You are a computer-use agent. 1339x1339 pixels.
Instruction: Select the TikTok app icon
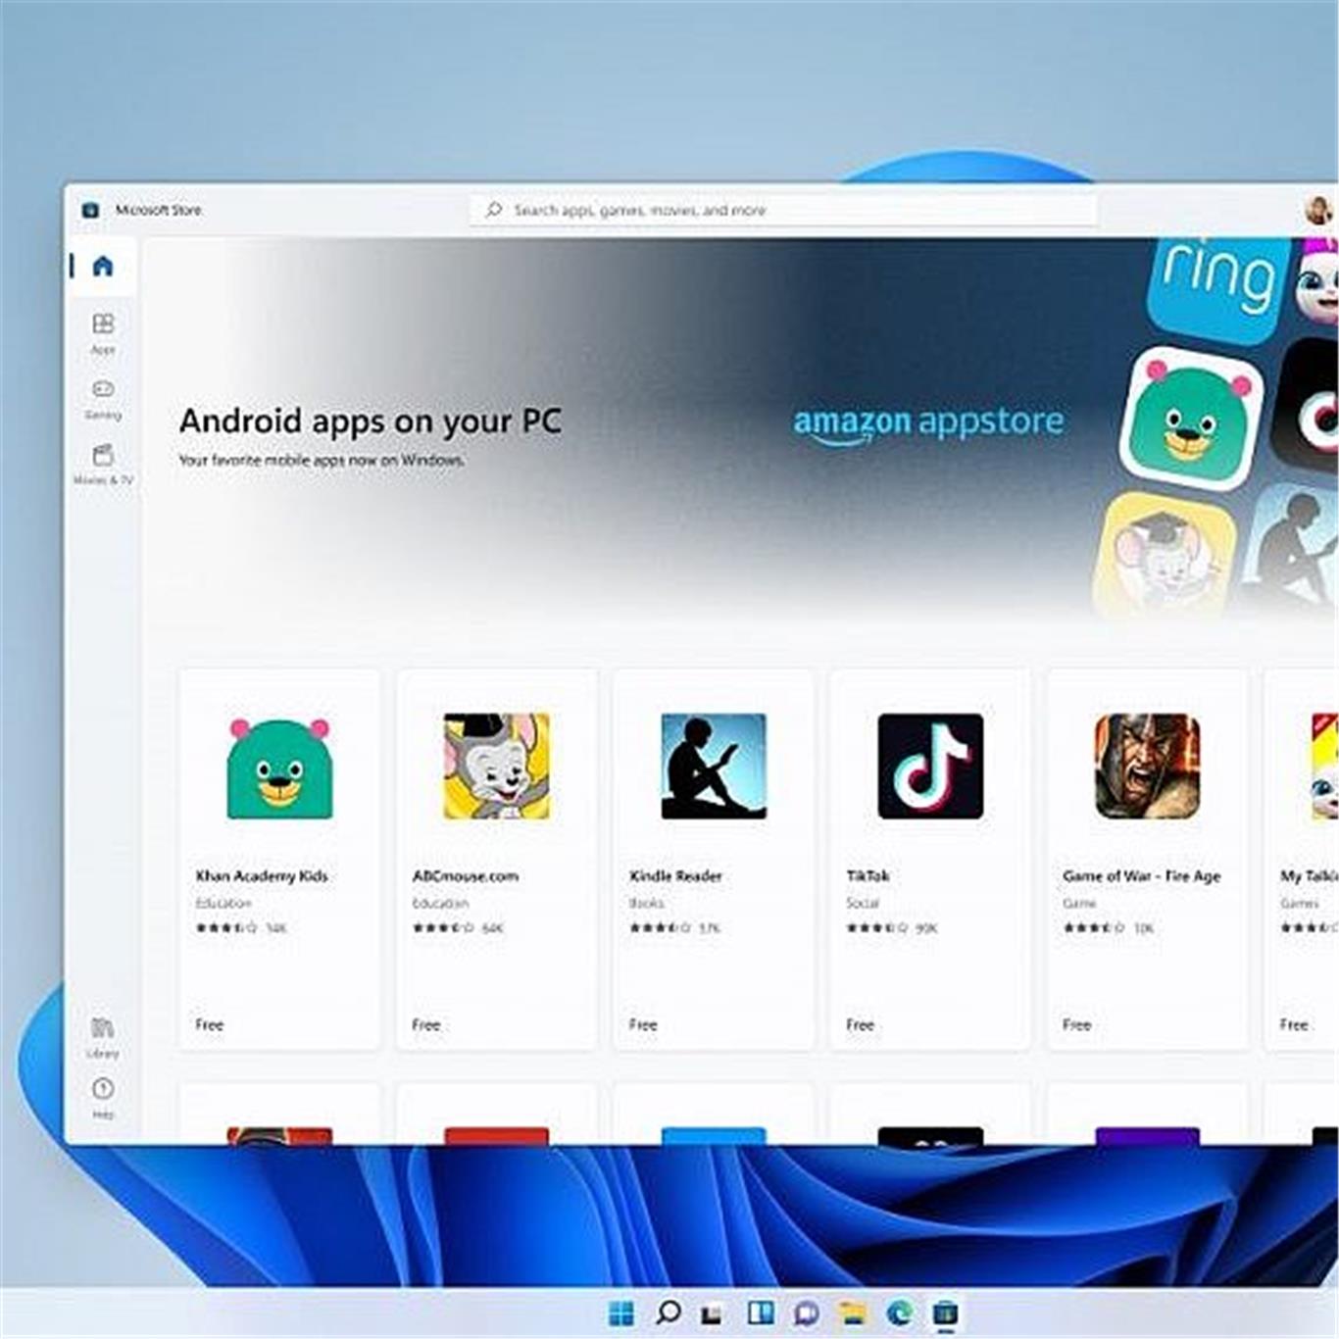[930, 767]
